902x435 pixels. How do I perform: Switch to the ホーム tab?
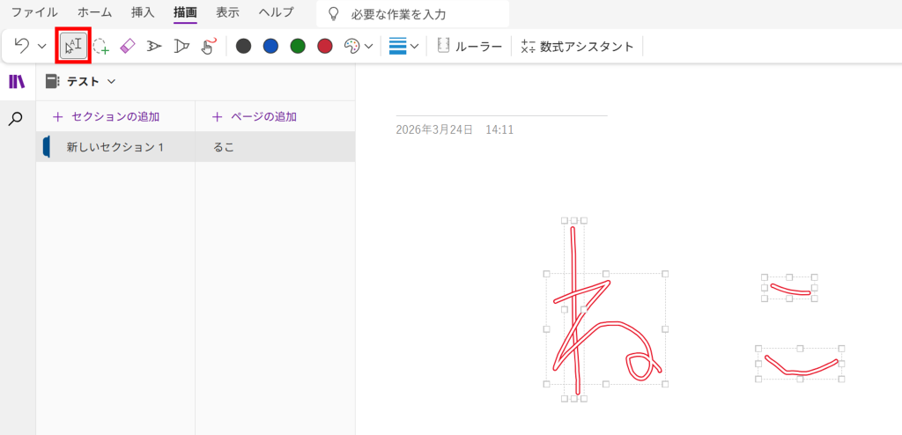(x=94, y=13)
